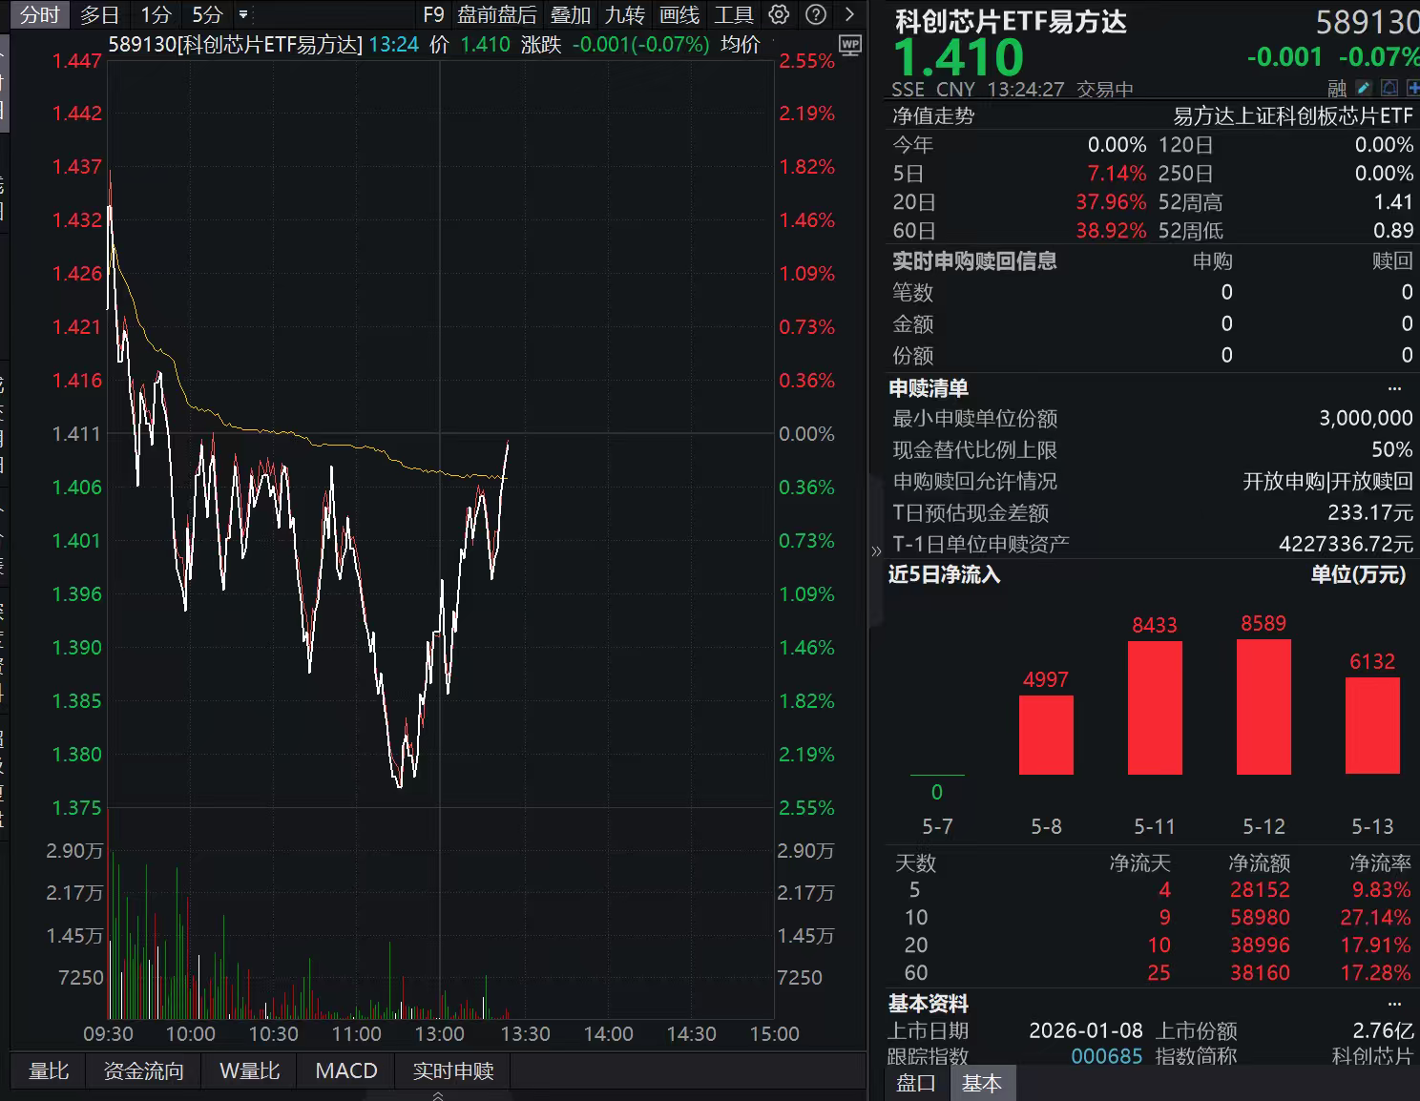Collapse the side panel with the double-arrow handle
This screenshot has width=1420, height=1101.
coord(876,550)
